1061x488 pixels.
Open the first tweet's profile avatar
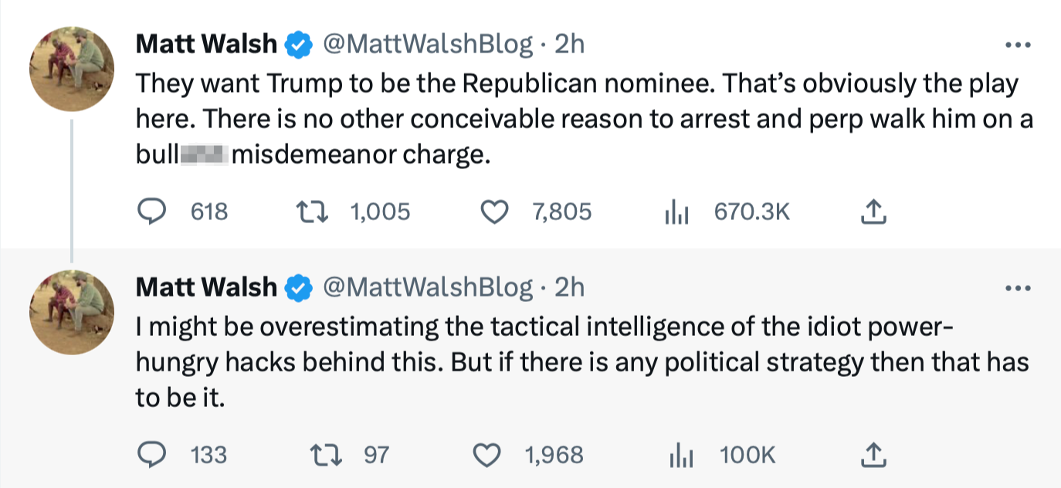(72, 69)
